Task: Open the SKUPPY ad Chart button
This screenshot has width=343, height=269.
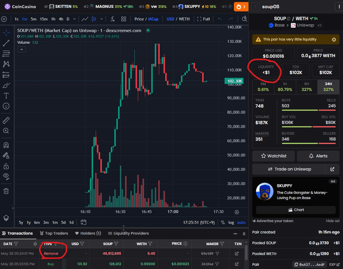Action: click(296, 210)
